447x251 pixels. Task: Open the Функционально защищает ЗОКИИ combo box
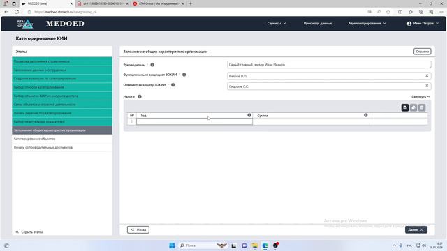coord(329,76)
